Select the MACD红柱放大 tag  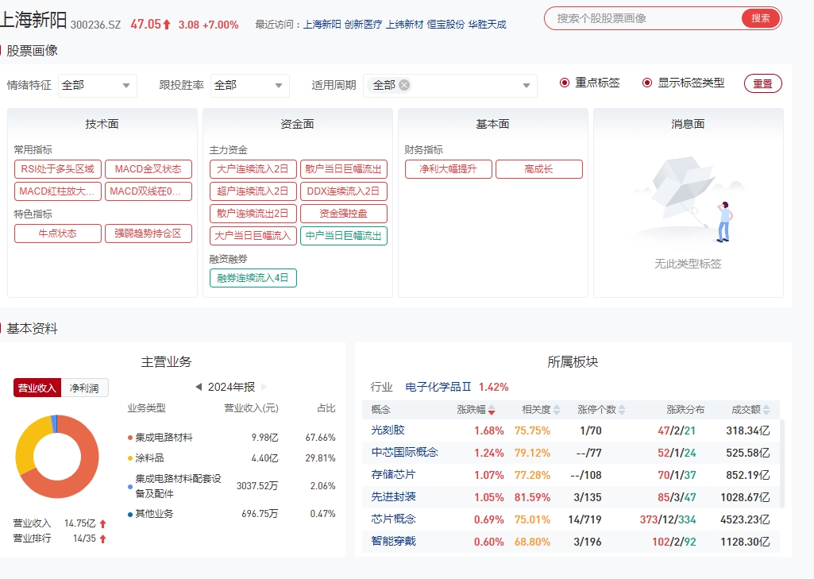point(58,191)
